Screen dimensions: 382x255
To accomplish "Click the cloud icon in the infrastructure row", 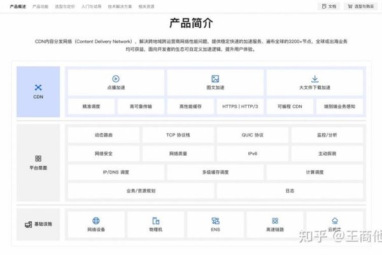I will 335,221.
